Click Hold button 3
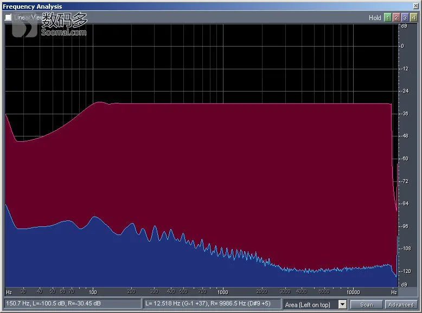This screenshot has height=313, width=422. click(x=405, y=17)
